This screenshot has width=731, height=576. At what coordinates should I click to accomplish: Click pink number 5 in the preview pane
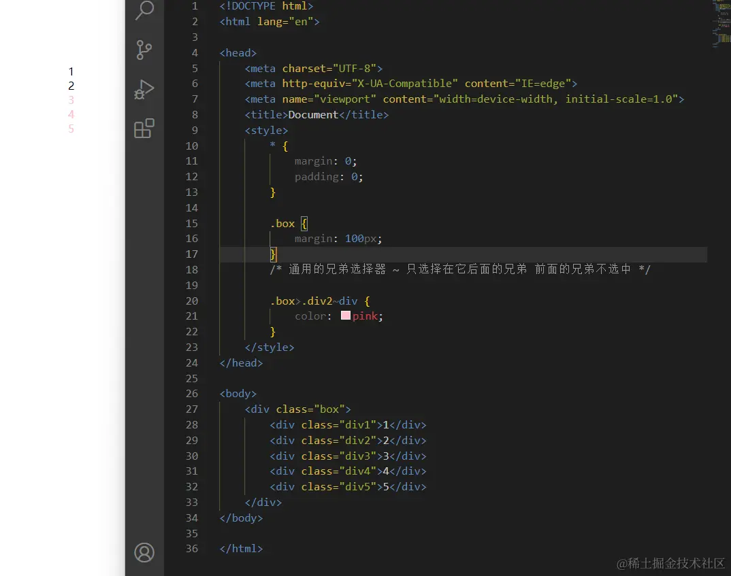71,129
